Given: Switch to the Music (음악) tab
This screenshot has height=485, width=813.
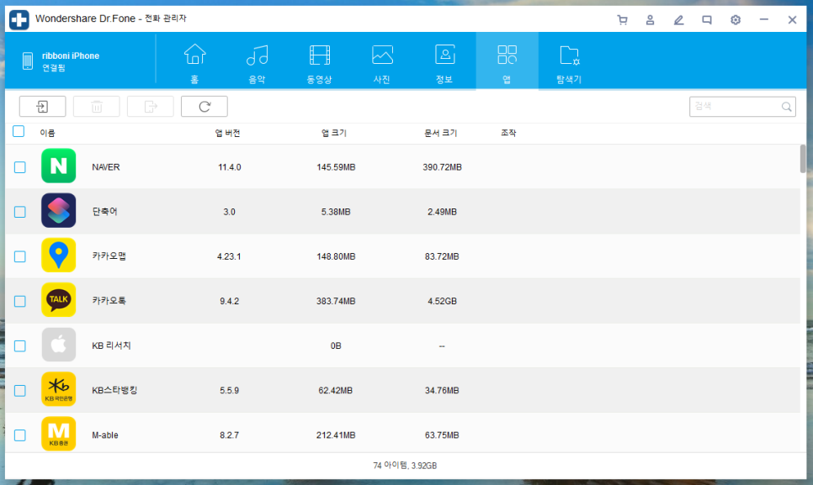Looking at the screenshot, I should point(258,63).
